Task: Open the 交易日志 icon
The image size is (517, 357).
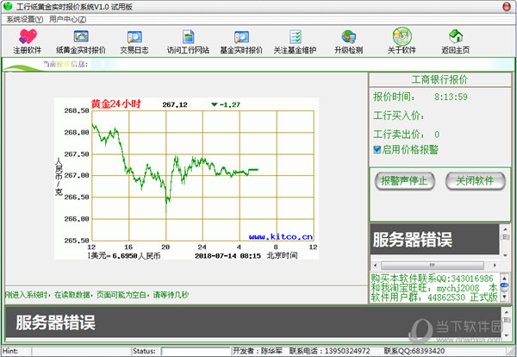Action: (134, 37)
